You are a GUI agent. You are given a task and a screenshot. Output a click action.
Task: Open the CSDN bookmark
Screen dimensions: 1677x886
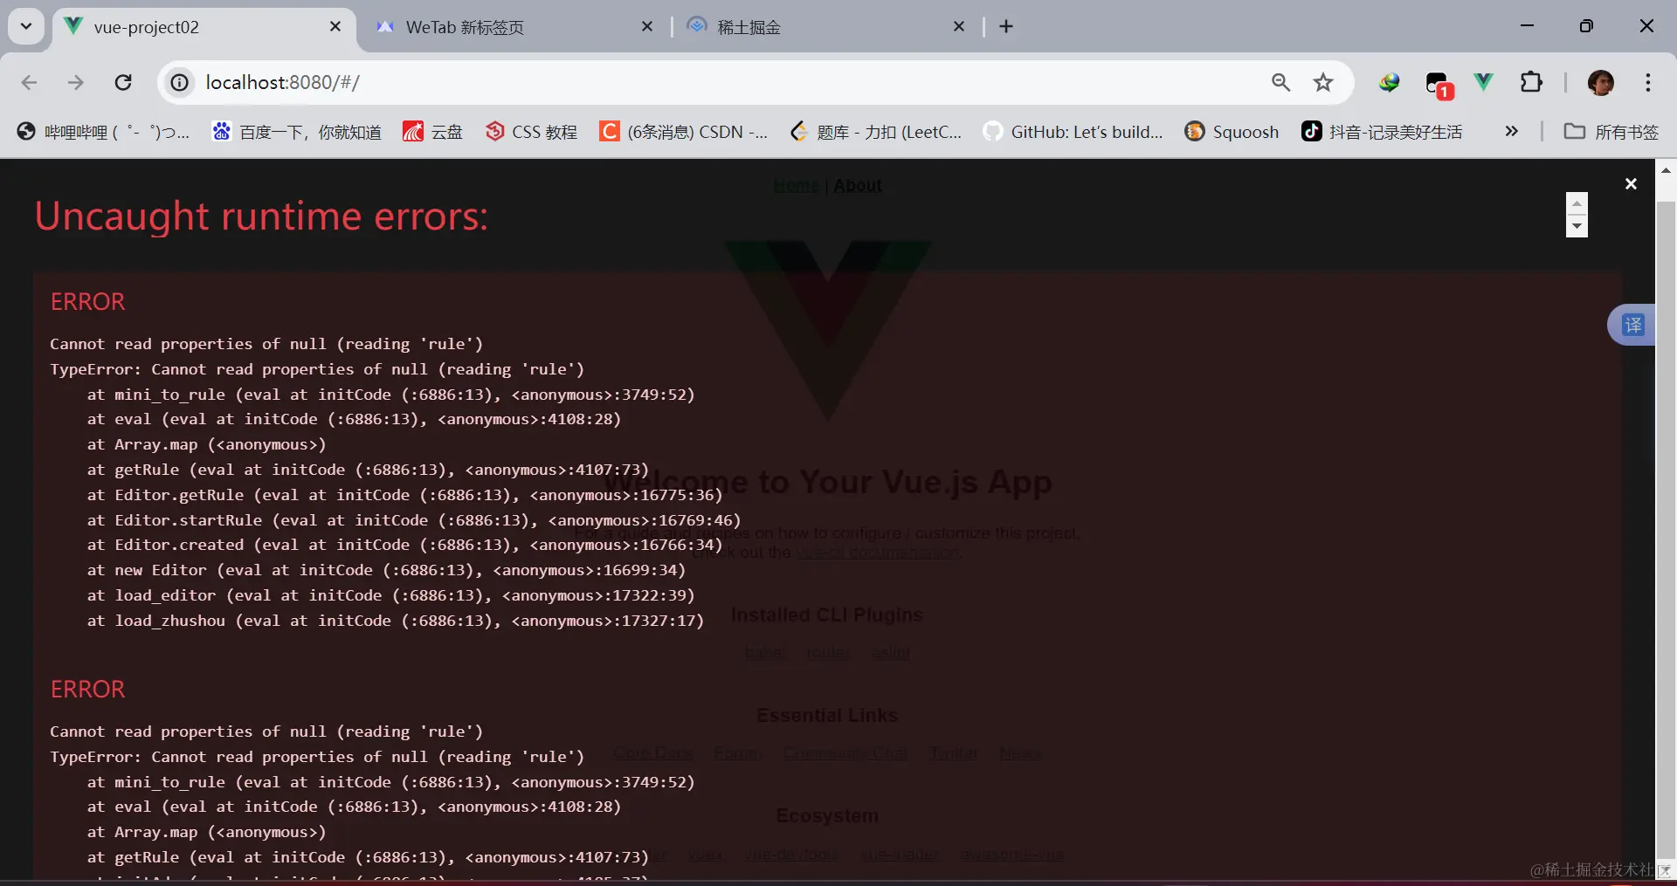(x=684, y=132)
